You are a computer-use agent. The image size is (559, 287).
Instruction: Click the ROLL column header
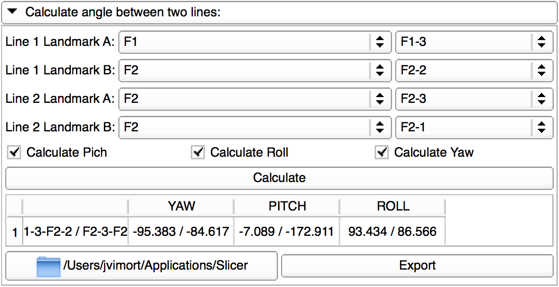click(393, 206)
